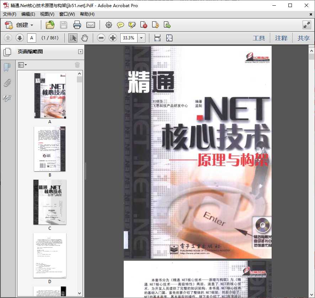Open the Signatures panel

coord(8,98)
